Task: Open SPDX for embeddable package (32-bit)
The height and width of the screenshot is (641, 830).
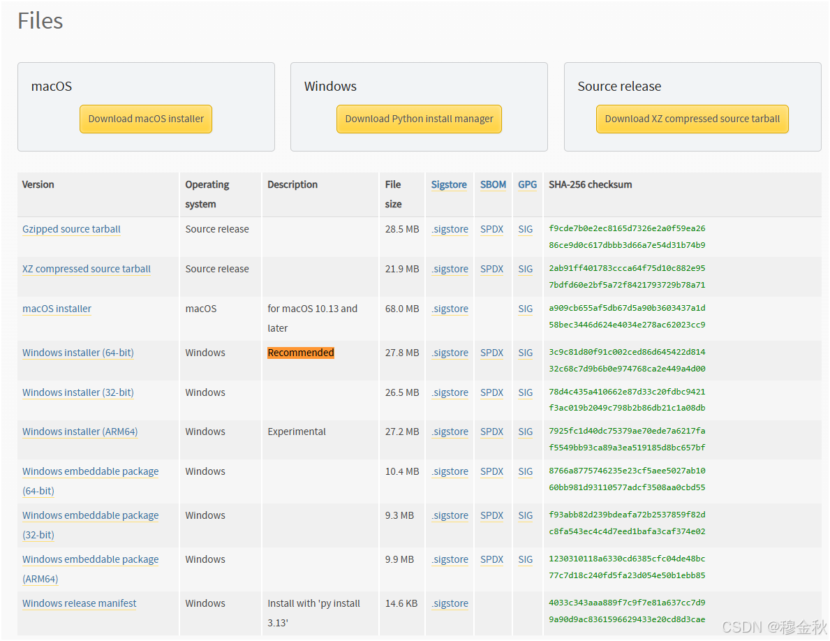Action: click(x=491, y=515)
